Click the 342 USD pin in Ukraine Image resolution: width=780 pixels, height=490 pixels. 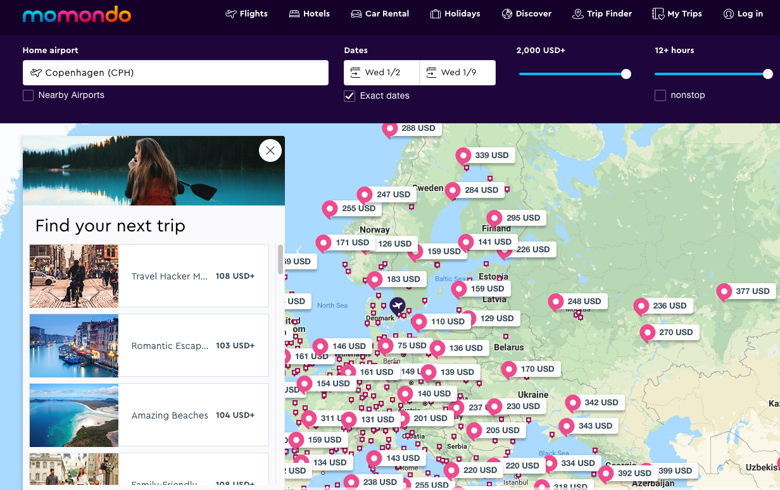(593, 403)
